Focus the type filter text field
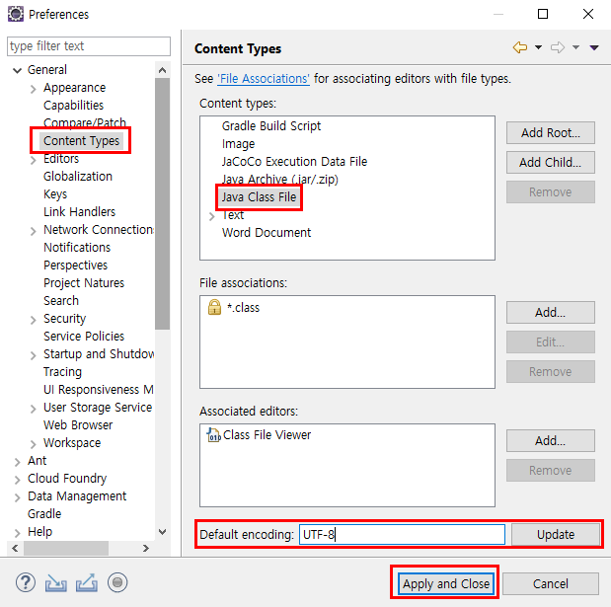Image resolution: width=611 pixels, height=607 pixels. tap(89, 46)
